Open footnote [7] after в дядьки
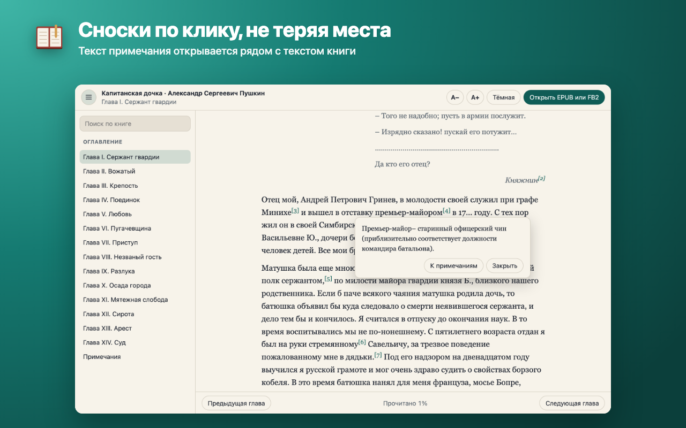This screenshot has width=686, height=428. [x=378, y=355]
